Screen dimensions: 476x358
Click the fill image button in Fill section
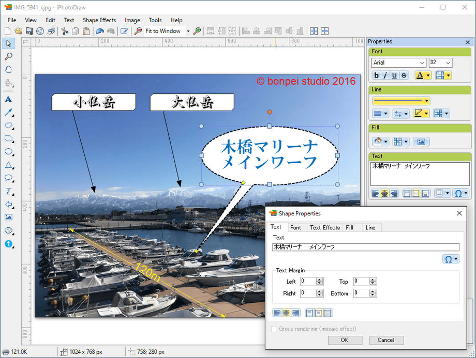421,142
